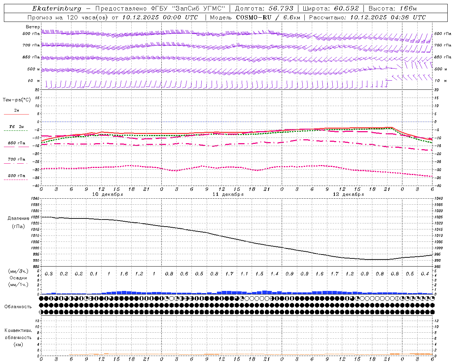Click the 'Тем-ра(°C)' axis label

[x=17, y=100]
